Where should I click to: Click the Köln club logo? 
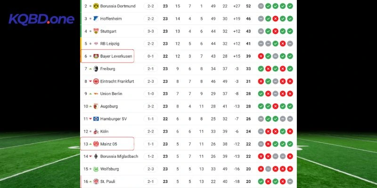(x=96, y=132)
